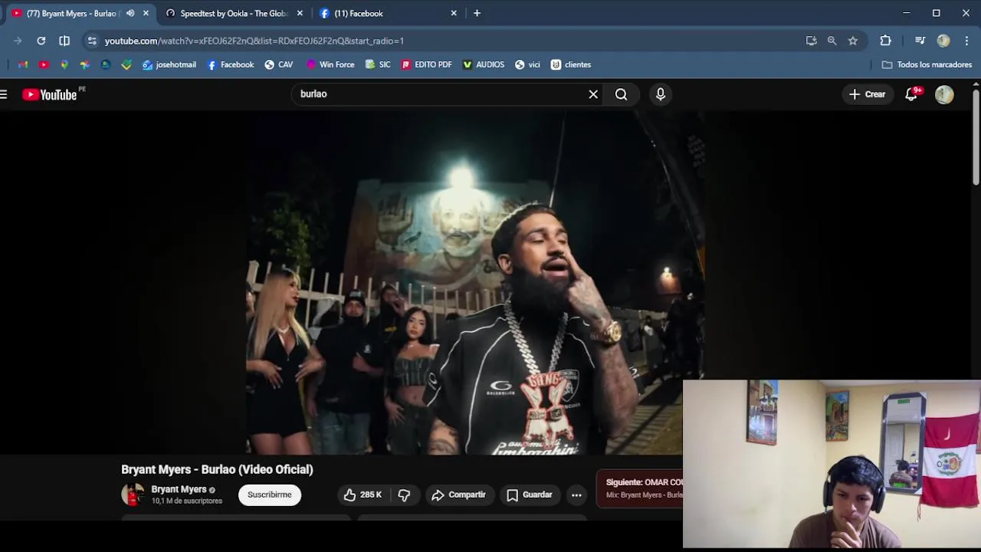The width and height of the screenshot is (981, 552).
Task: Open the YouTube hamburger guide menu
Action: [x=4, y=94]
